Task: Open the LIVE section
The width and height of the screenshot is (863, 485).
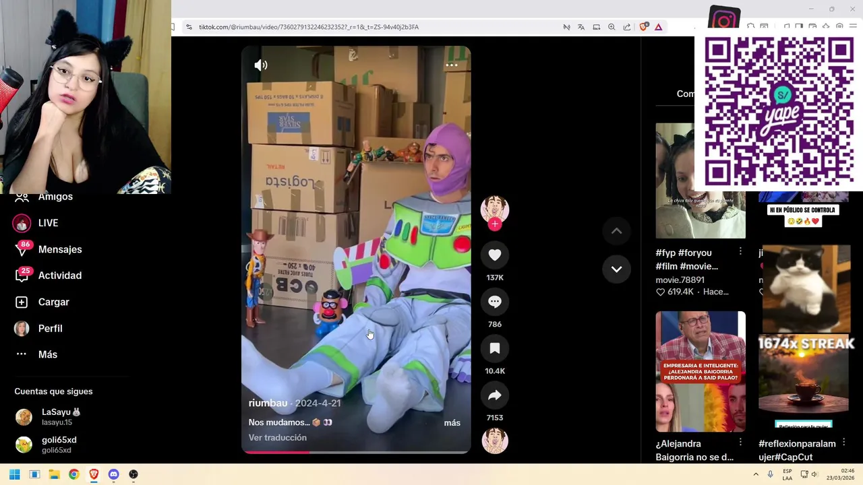Action: point(48,223)
